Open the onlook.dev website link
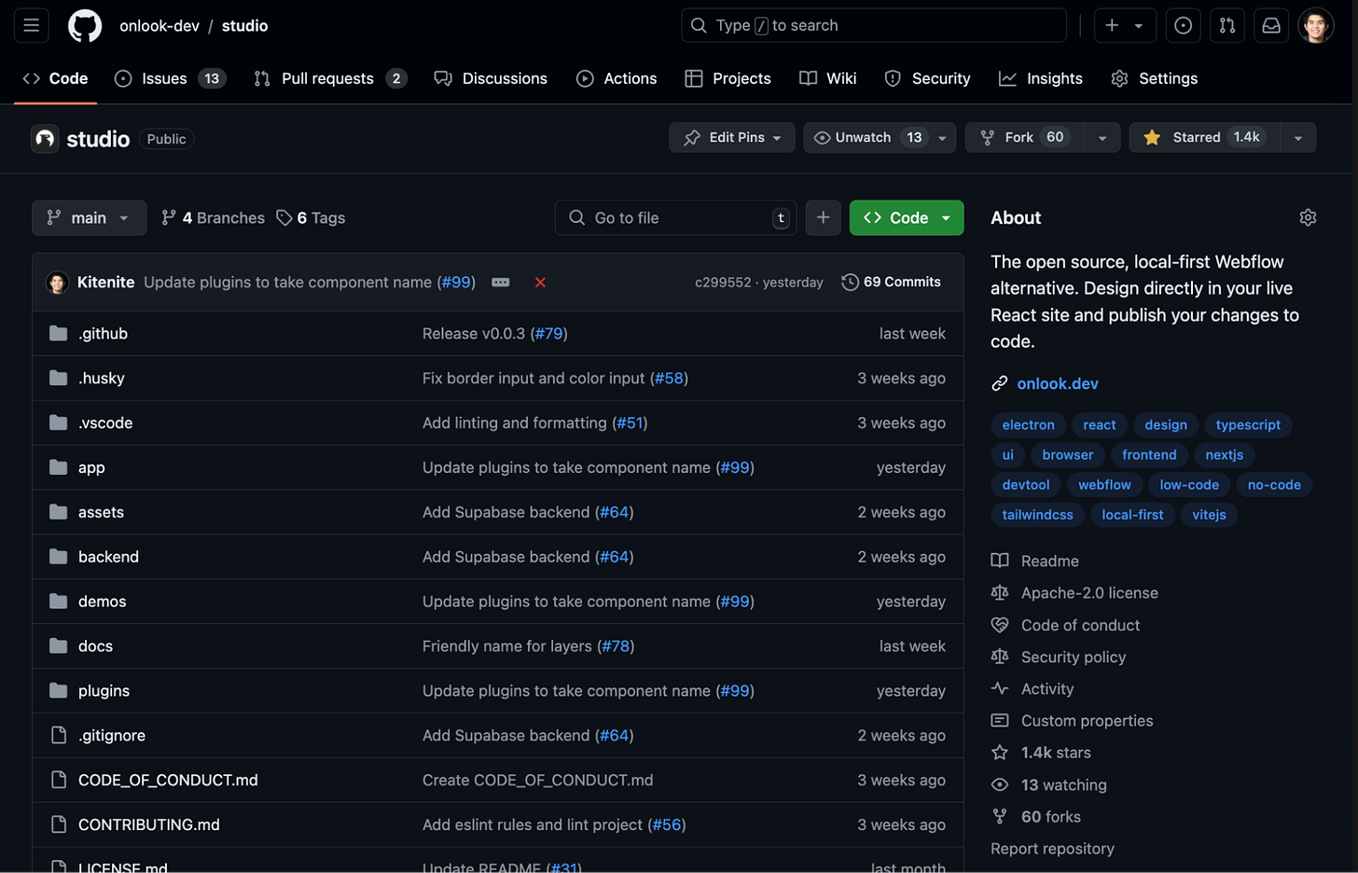This screenshot has width=1358, height=873. point(1057,383)
